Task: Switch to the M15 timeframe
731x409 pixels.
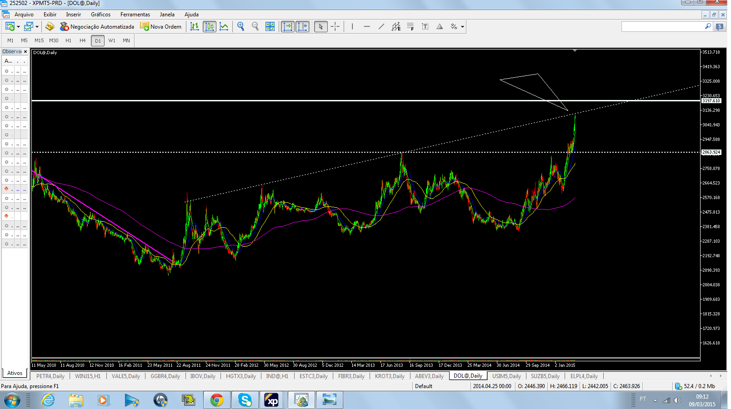Action: tap(39, 40)
